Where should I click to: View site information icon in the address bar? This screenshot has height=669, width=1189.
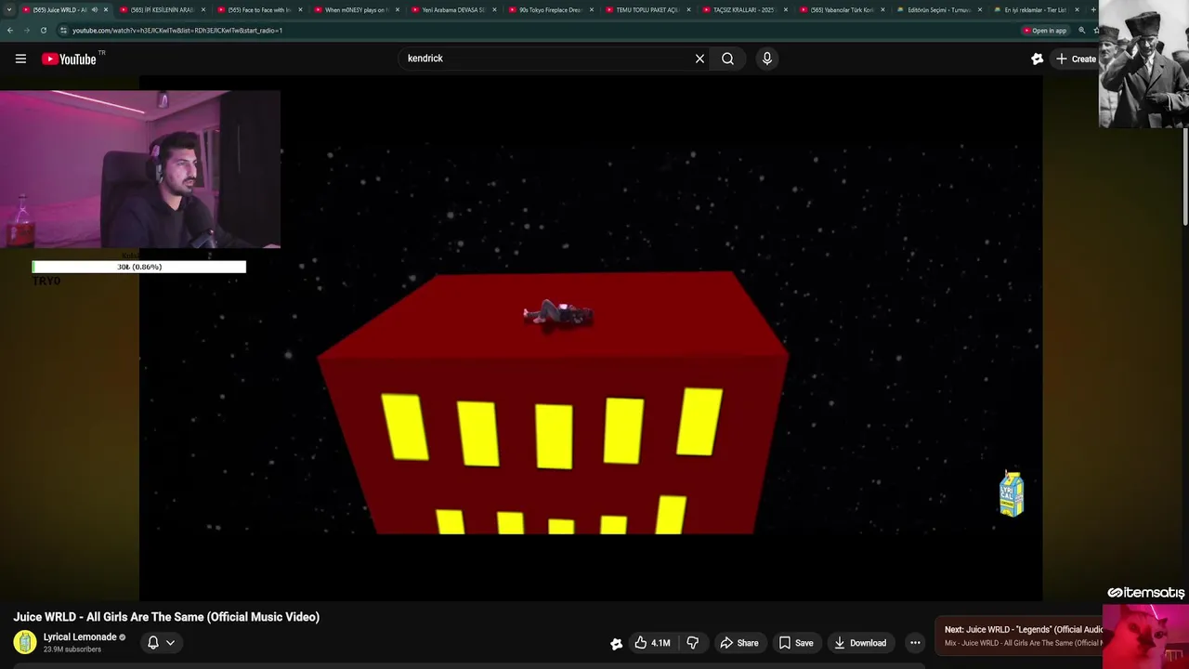(x=63, y=31)
